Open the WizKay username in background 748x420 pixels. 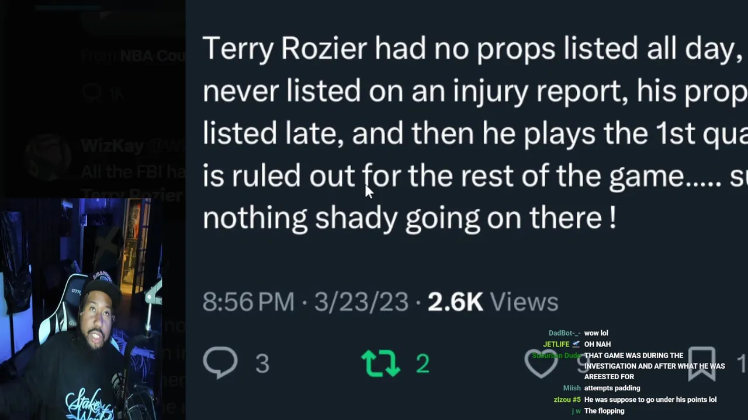pyautogui.click(x=112, y=145)
